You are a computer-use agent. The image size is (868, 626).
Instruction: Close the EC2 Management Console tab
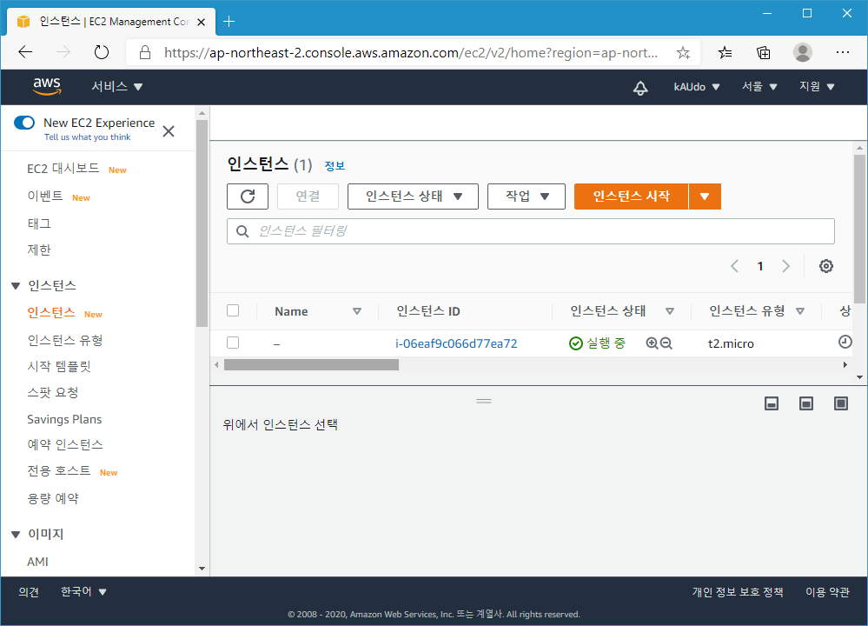(202, 22)
